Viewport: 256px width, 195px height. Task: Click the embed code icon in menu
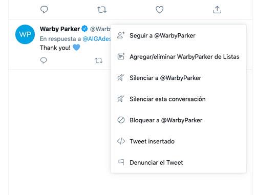coord(121,141)
